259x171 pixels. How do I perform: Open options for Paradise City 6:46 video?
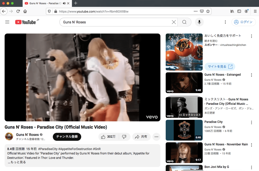(251, 122)
